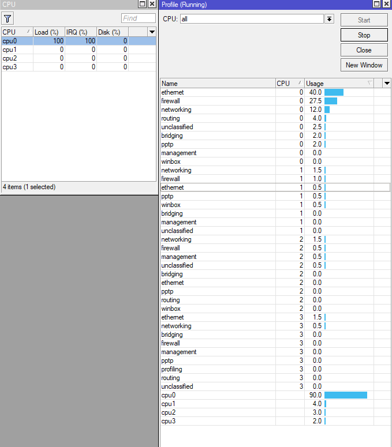
Task: Open a New Window for profiling
Action: click(364, 65)
